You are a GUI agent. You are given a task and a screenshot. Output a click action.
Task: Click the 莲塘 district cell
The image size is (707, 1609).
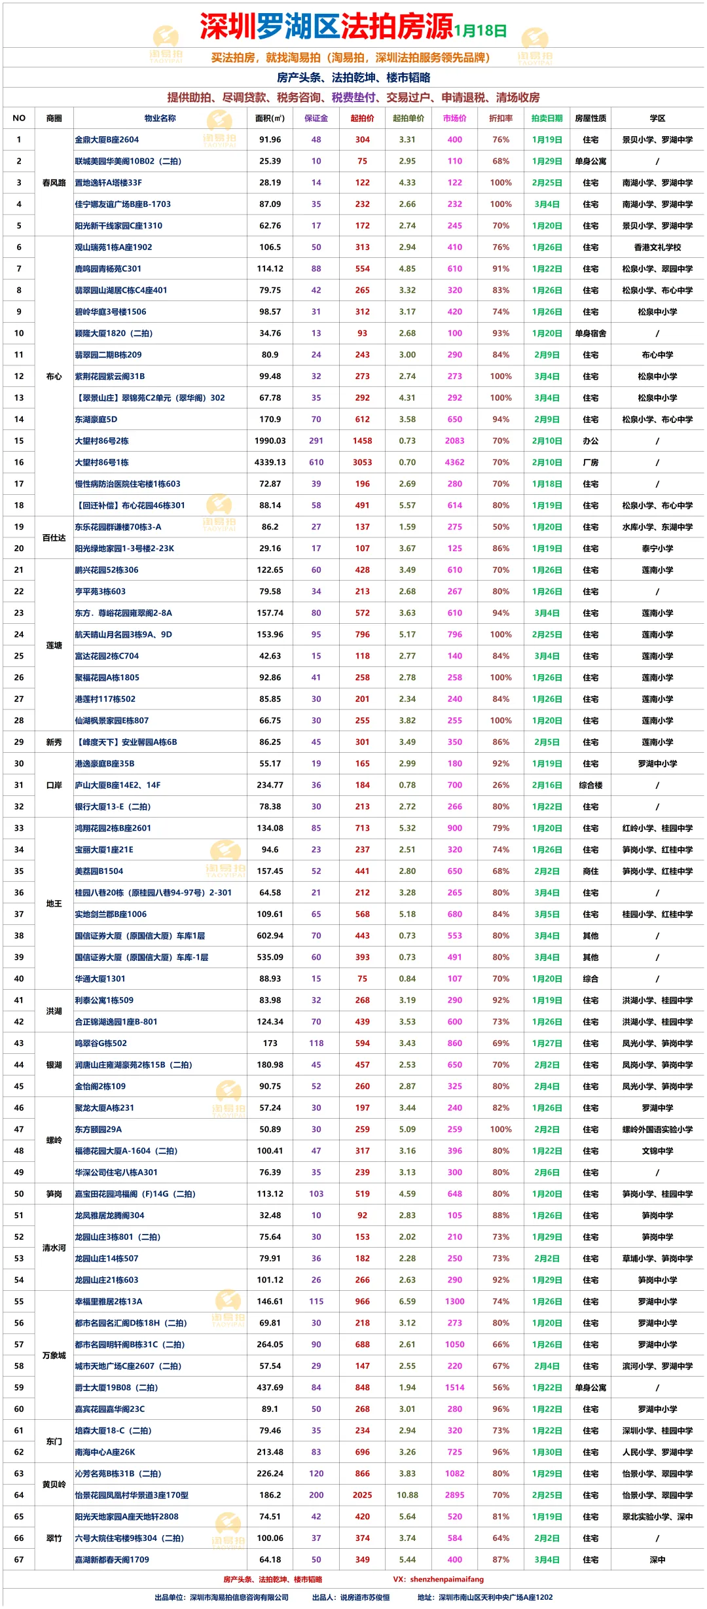pyautogui.click(x=54, y=645)
